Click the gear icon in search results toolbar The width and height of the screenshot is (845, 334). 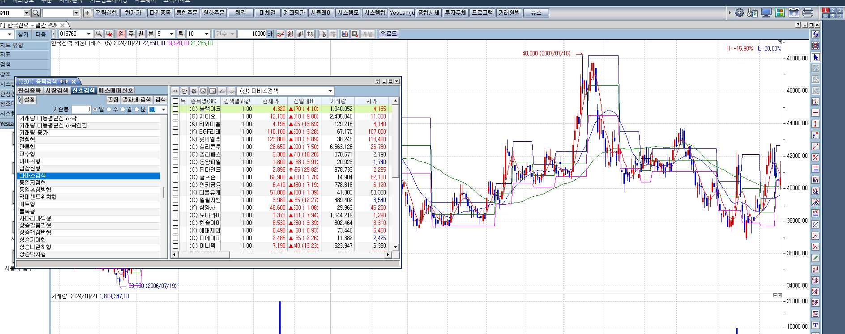194,91
